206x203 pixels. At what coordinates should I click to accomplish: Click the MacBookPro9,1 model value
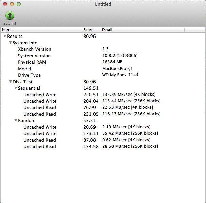[118, 69]
